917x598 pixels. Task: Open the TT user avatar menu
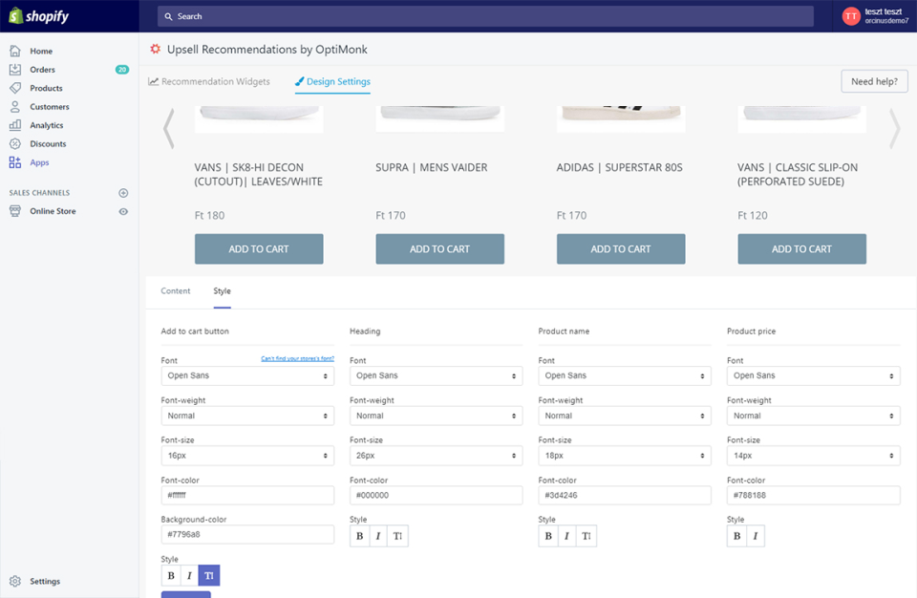tap(851, 16)
